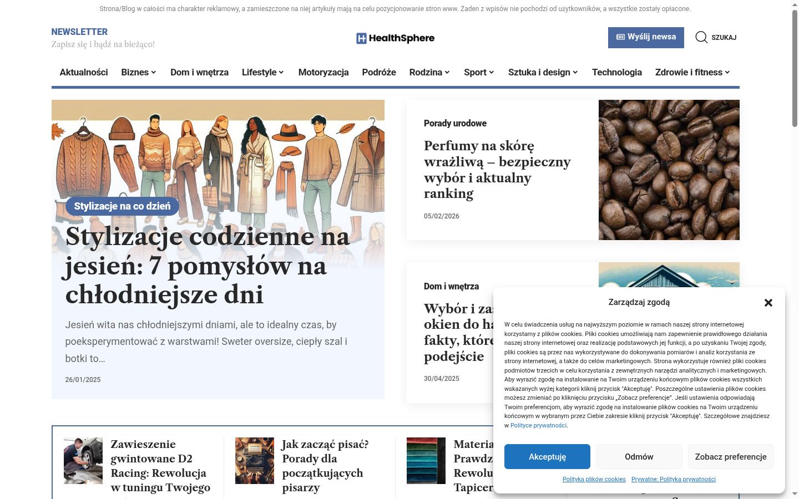
Task: Click the date 05/02/2026
Action: tap(442, 216)
